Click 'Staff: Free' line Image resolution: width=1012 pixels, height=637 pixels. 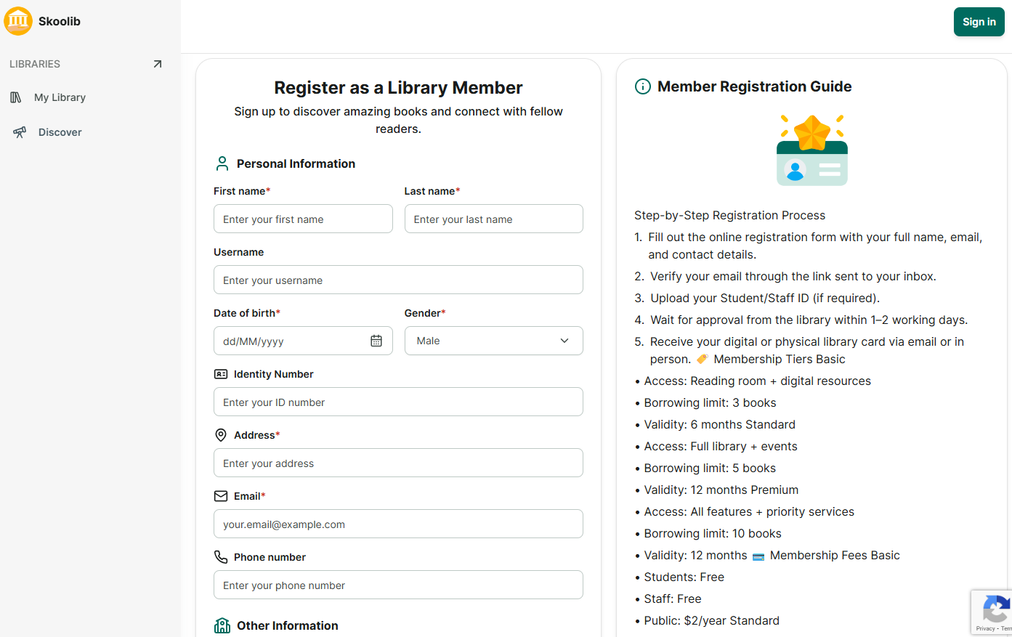click(673, 599)
